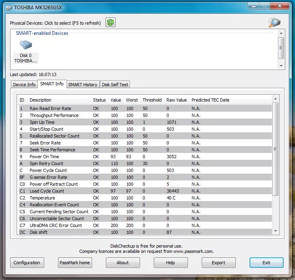This screenshot has height=280, width=295.
Task: Select the Raw Read Error Rate row
Action: 145,108
